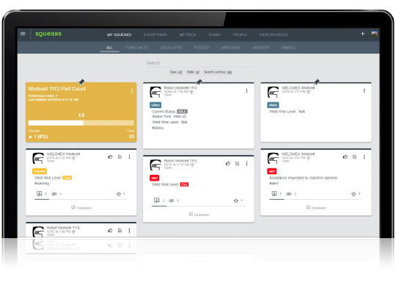Click Workcell 1112 Part Count title
396x294 pixels.
tap(56, 89)
